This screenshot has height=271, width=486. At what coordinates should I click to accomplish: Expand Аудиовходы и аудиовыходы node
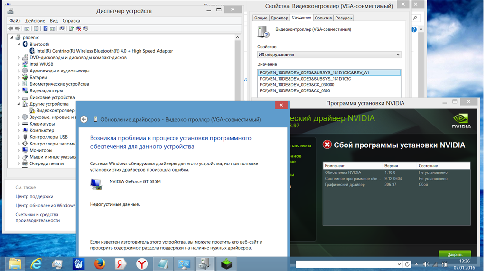pyautogui.click(x=19, y=71)
